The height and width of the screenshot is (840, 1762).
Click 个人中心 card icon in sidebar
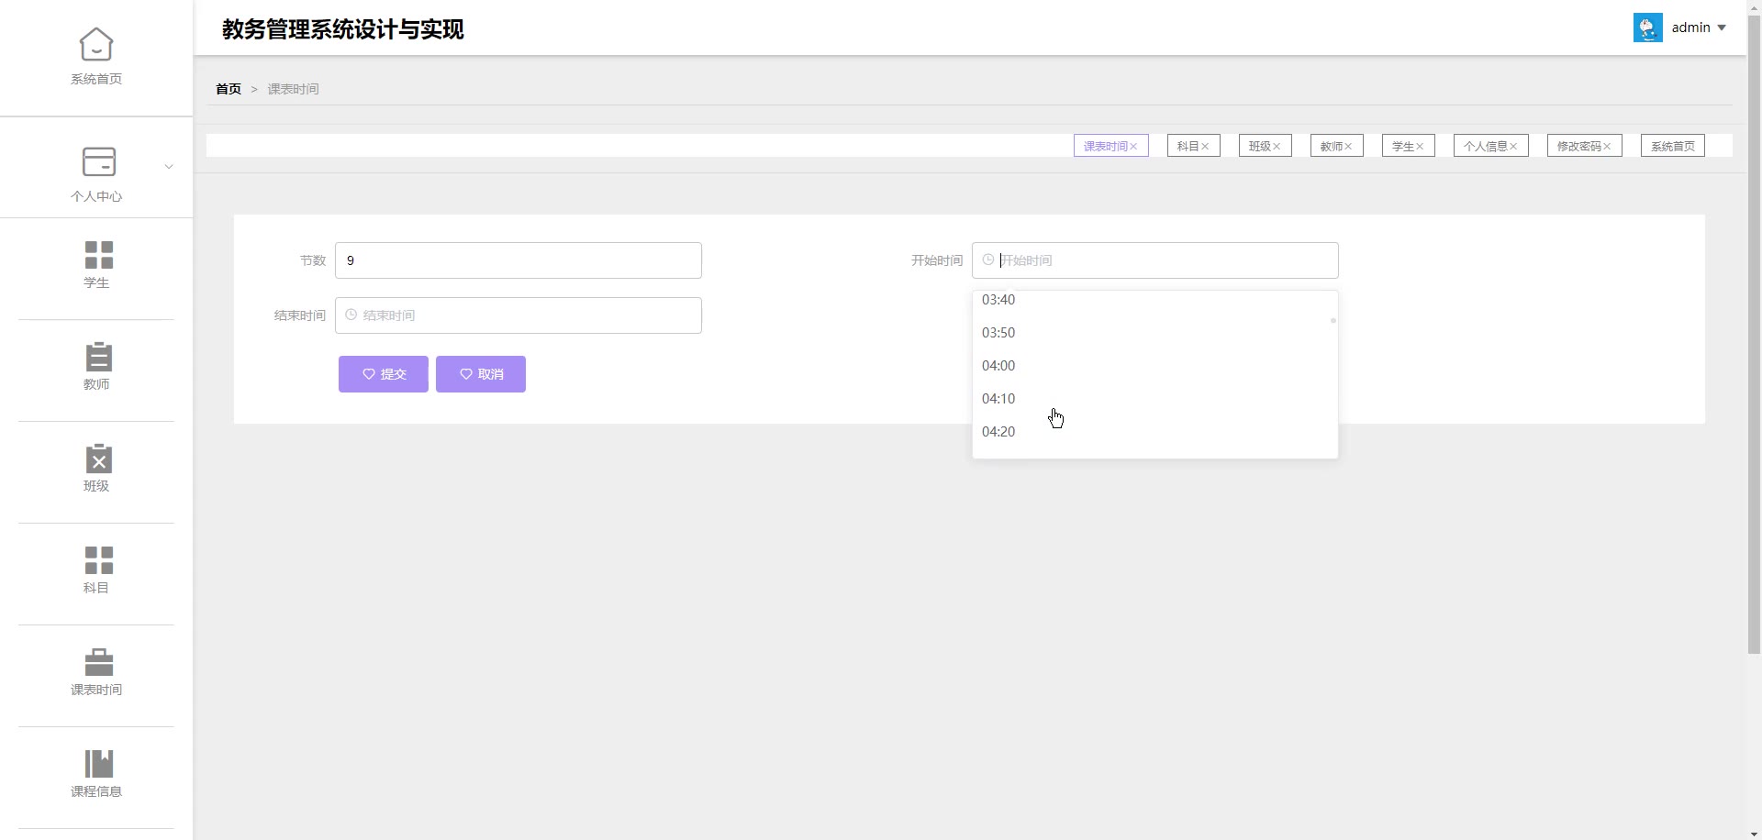click(x=98, y=161)
